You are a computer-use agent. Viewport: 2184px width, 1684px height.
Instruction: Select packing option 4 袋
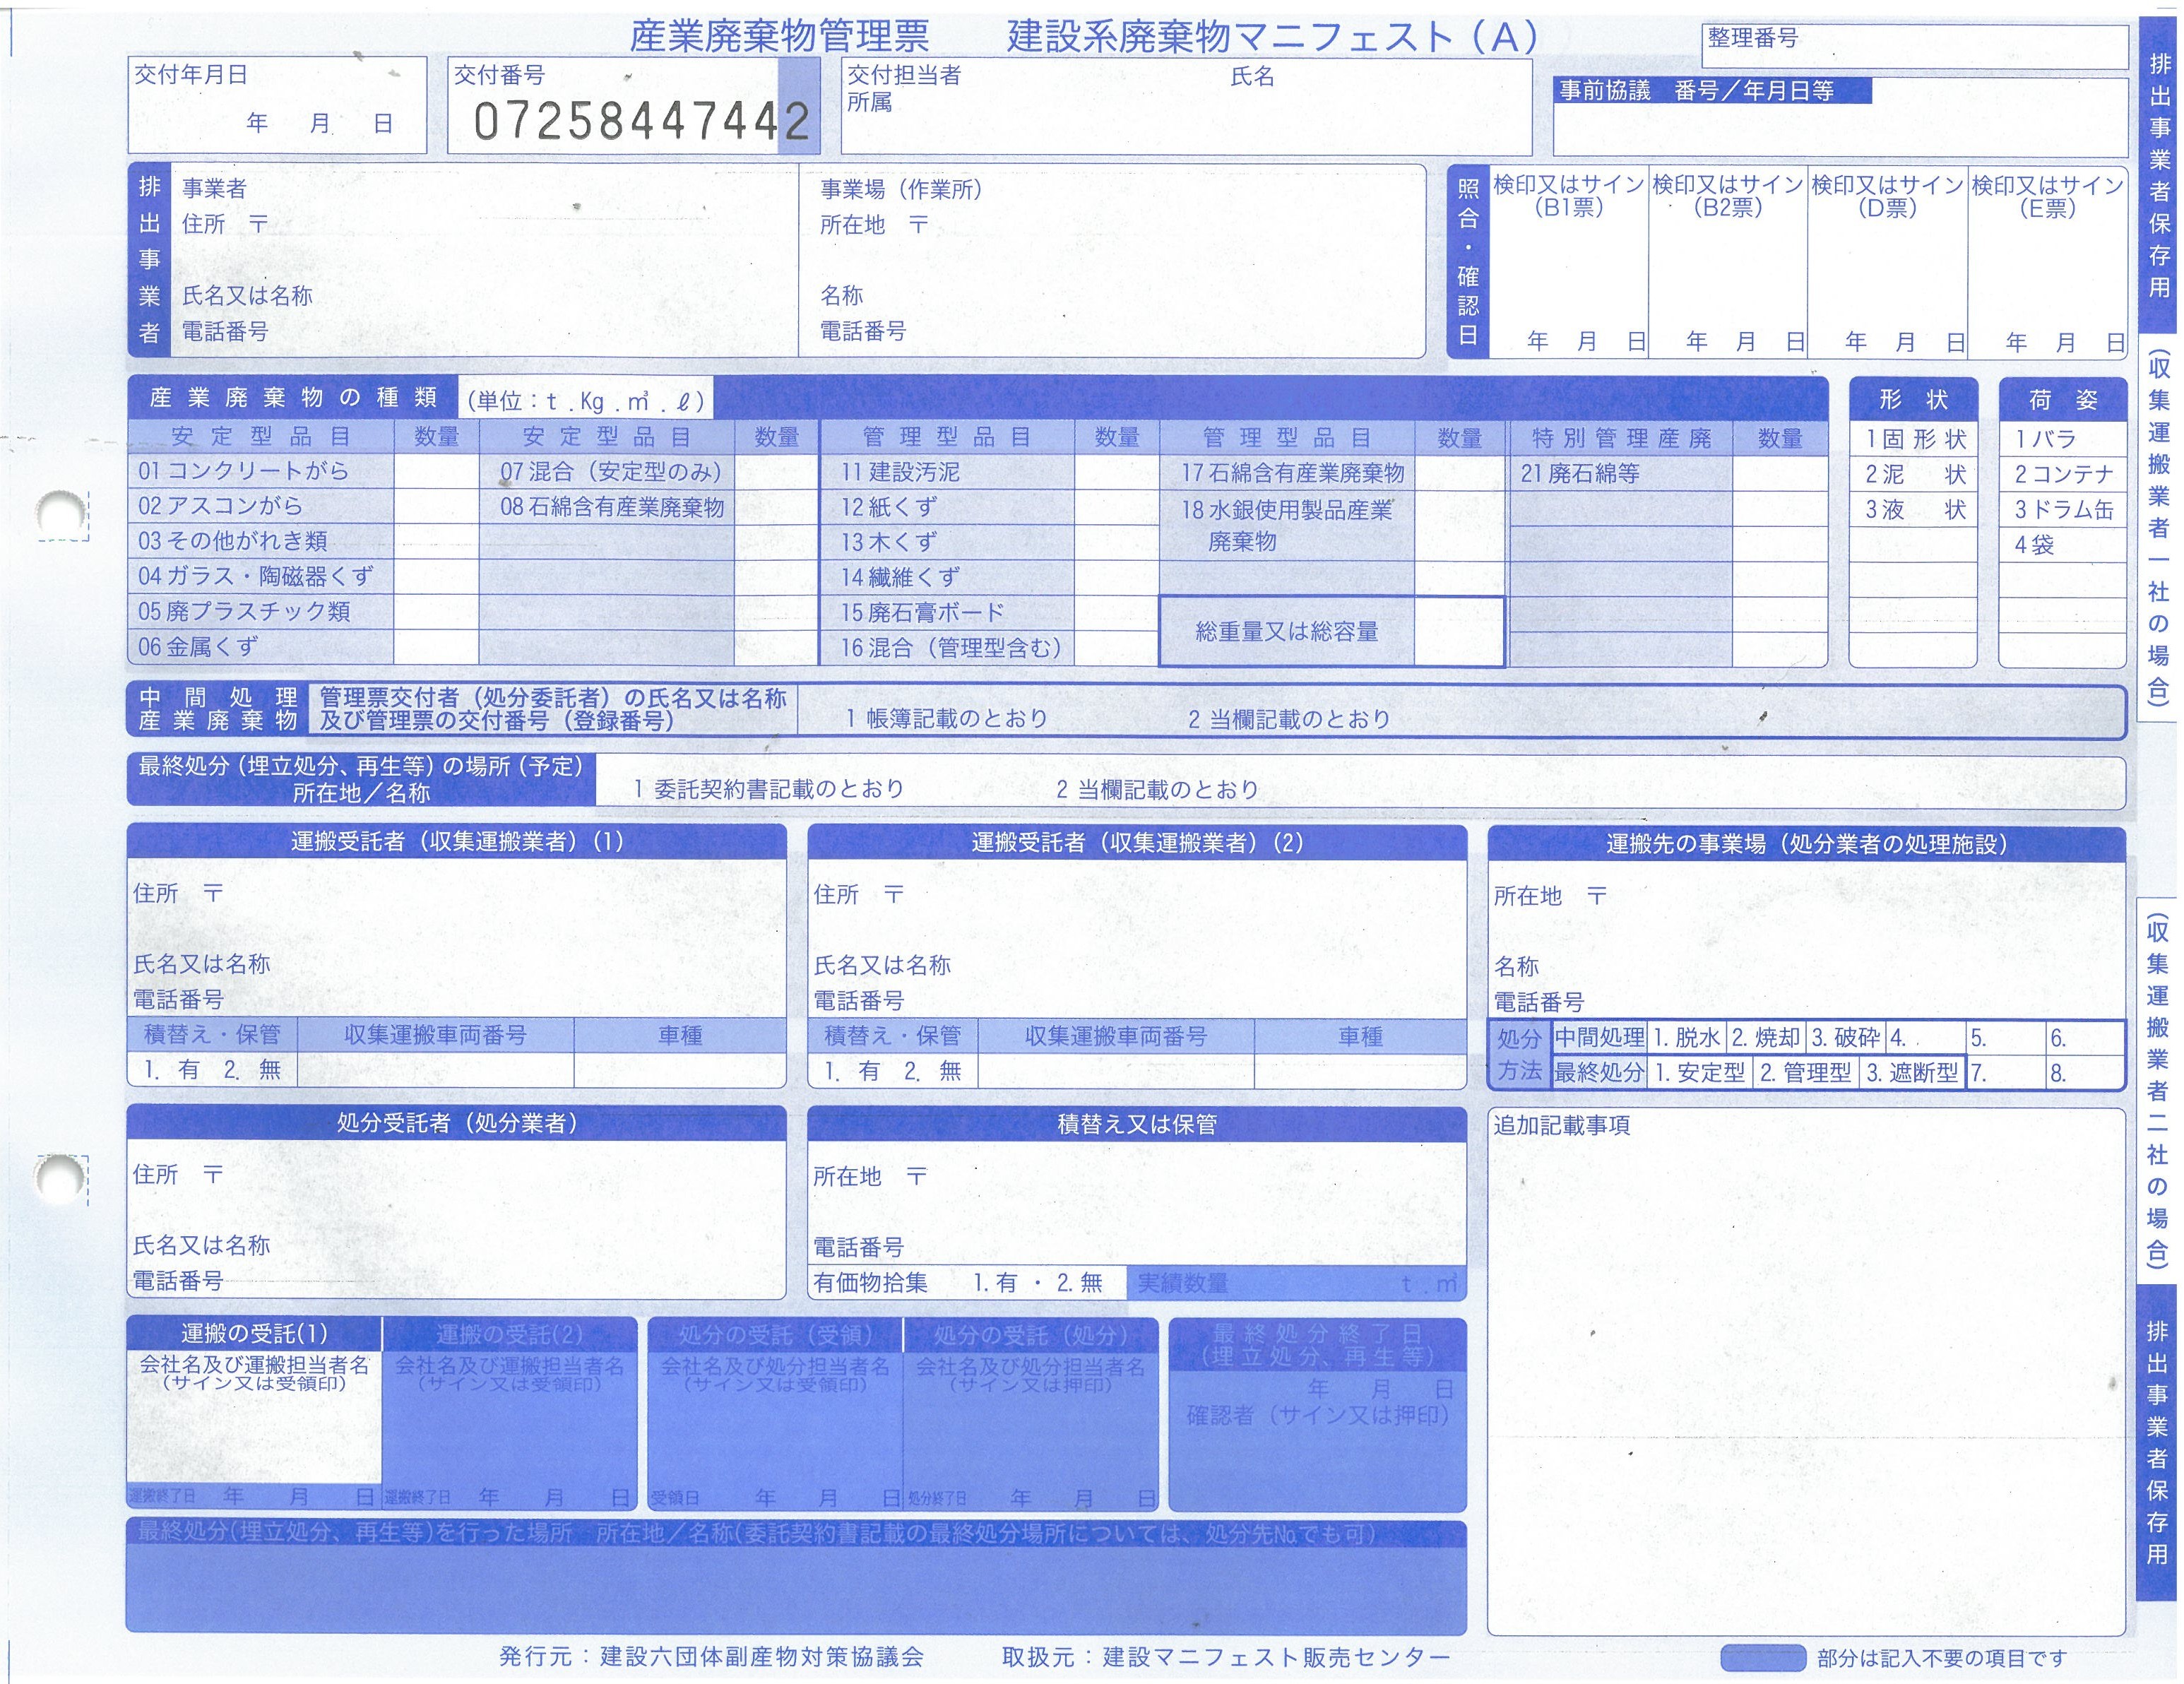point(2062,545)
